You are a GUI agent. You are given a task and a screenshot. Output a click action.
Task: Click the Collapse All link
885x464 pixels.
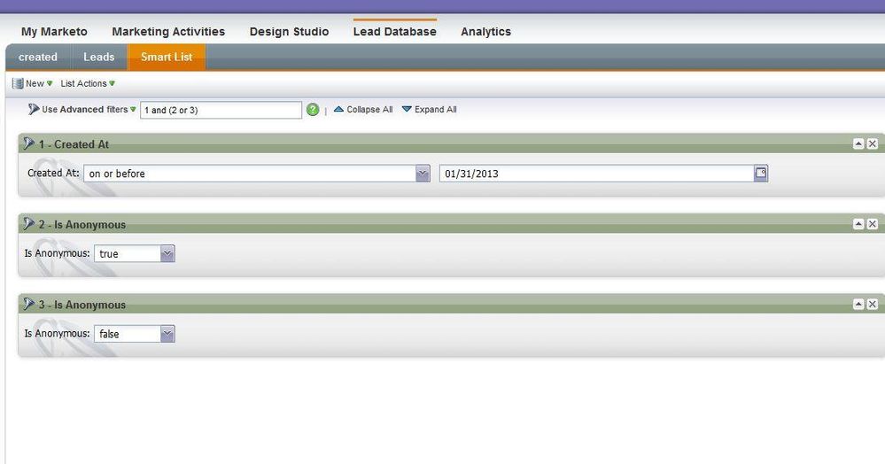pyautogui.click(x=363, y=110)
